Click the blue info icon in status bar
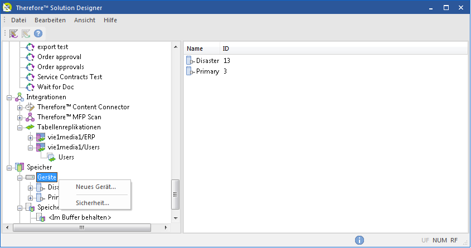The width and height of the screenshot is (471, 248). [x=360, y=240]
